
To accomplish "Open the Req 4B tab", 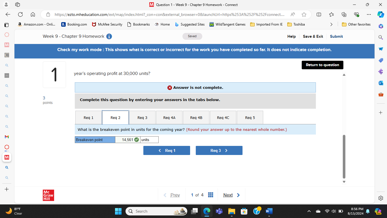I will pos(196,118).
